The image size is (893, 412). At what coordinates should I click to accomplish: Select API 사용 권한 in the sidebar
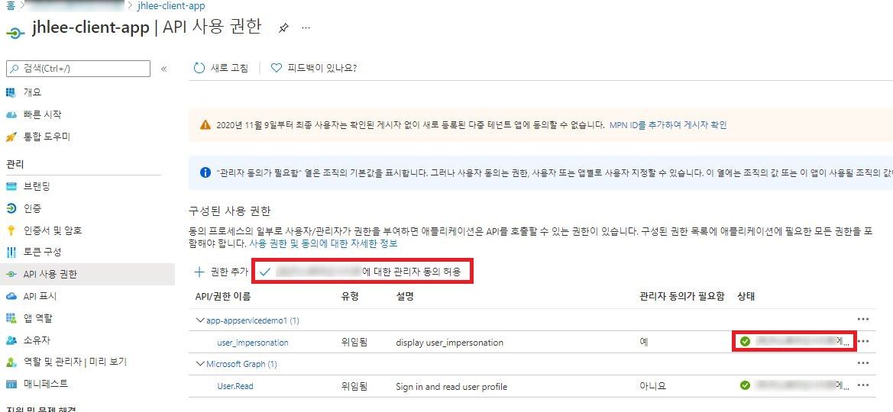pyautogui.click(x=50, y=275)
